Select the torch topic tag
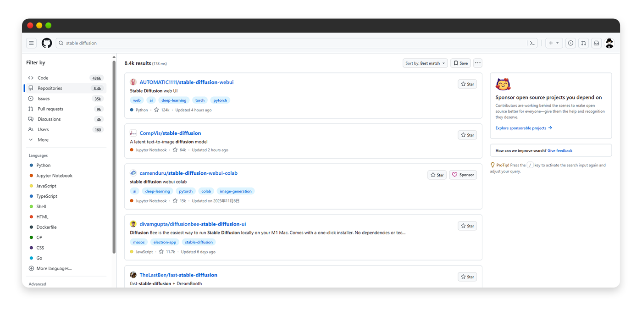 pos(200,100)
